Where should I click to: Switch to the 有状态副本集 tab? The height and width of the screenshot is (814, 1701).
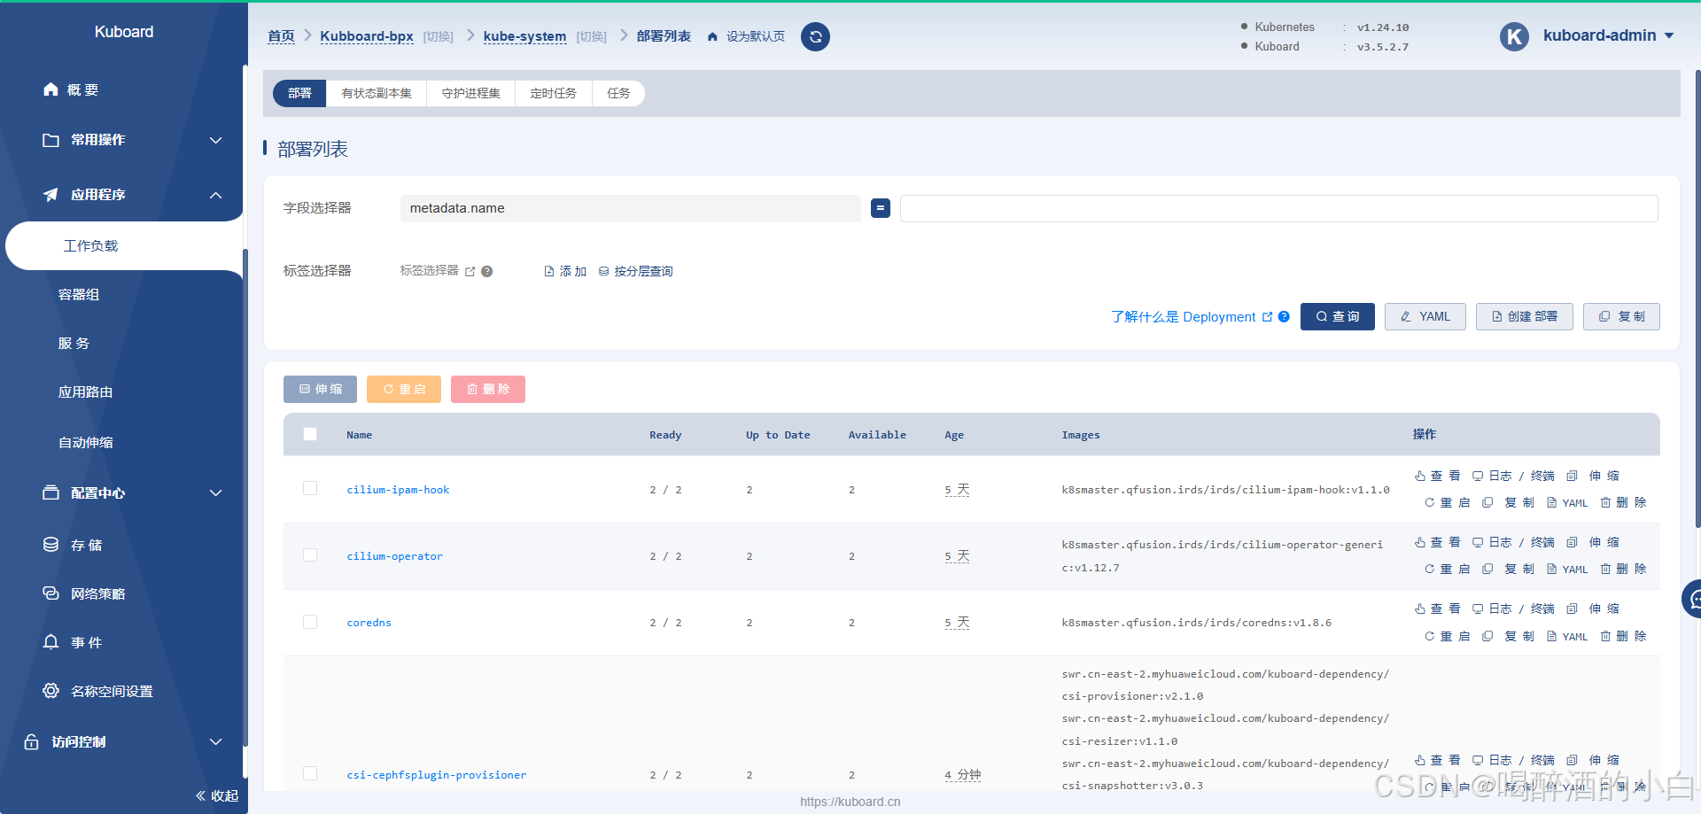[x=377, y=93]
